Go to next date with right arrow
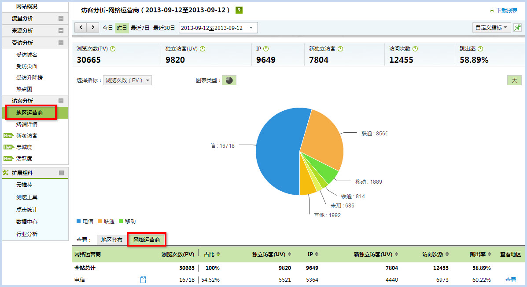The image size is (527, 287). pos(93,28)
